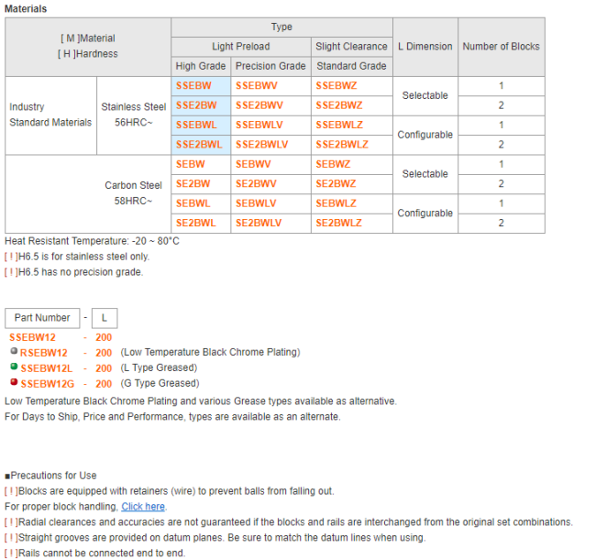Select SE2BWV in the carbon steel rows
The height and width of the screenshot is (559, 596).
[256, 183]
